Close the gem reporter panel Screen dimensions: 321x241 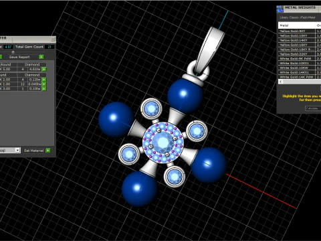click(x=53, y=39)
